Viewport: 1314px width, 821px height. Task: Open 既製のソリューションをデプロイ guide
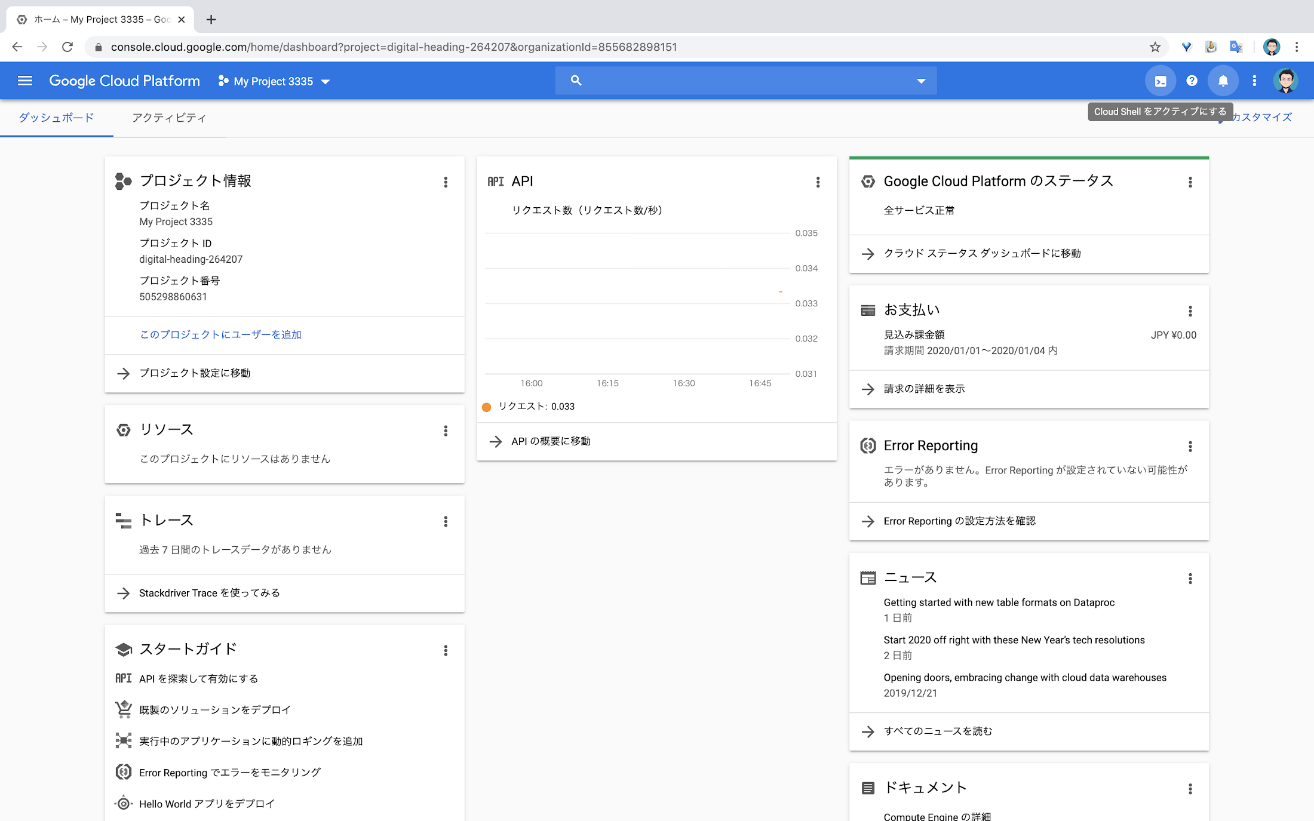(214, 710)
